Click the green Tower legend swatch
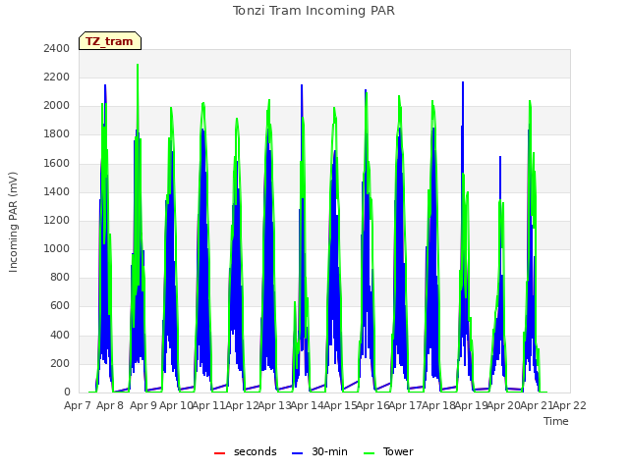The width and height of the screenshot is (629, 471). 369,453
